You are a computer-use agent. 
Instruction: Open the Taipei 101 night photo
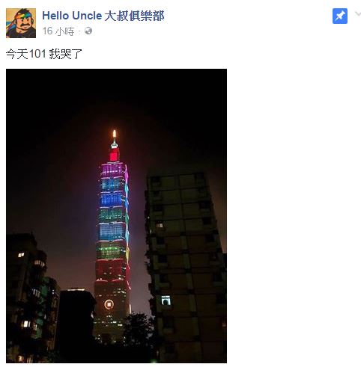click(x=116, y=216)
